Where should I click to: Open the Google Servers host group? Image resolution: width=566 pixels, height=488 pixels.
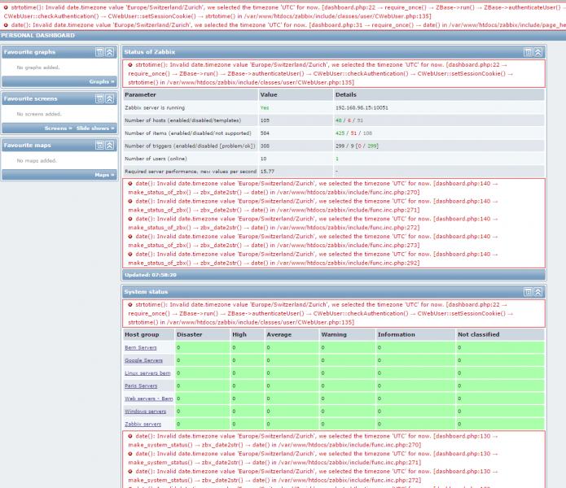[143, 360]
